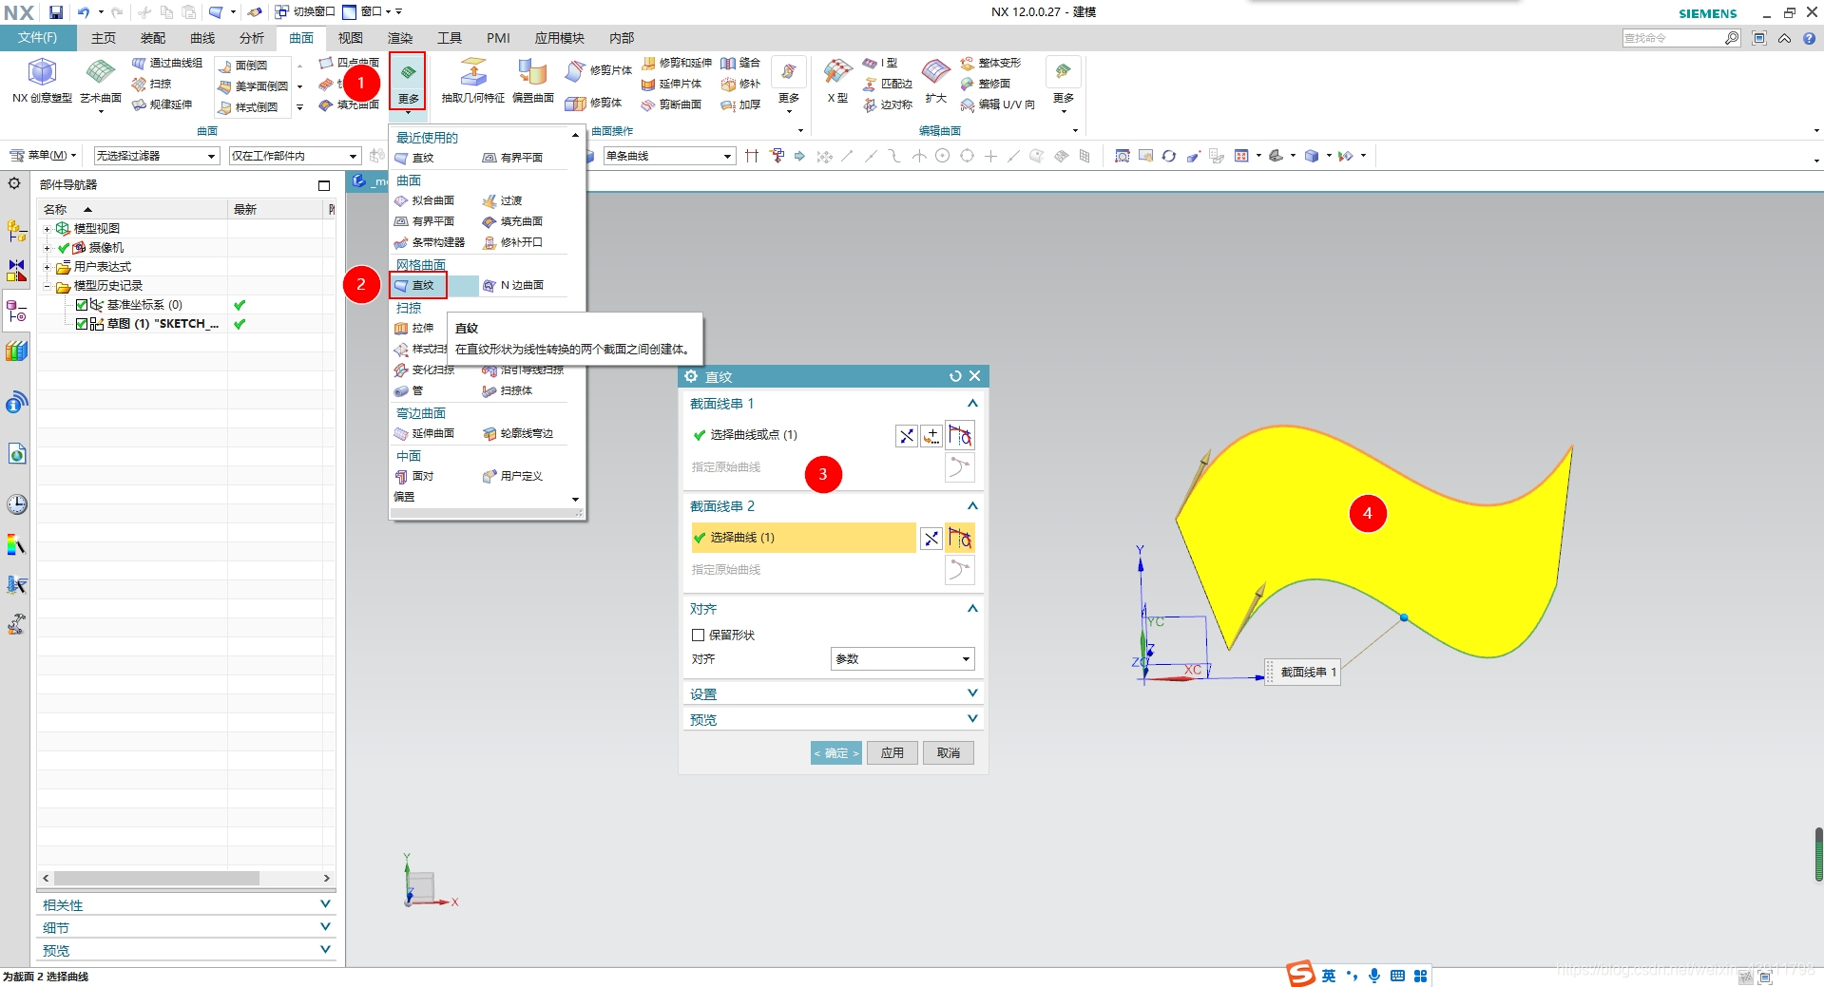The image size is (1824, 987).
Task: Click reverse direction icon in 截面线串 2
Action: click(931, 538)
